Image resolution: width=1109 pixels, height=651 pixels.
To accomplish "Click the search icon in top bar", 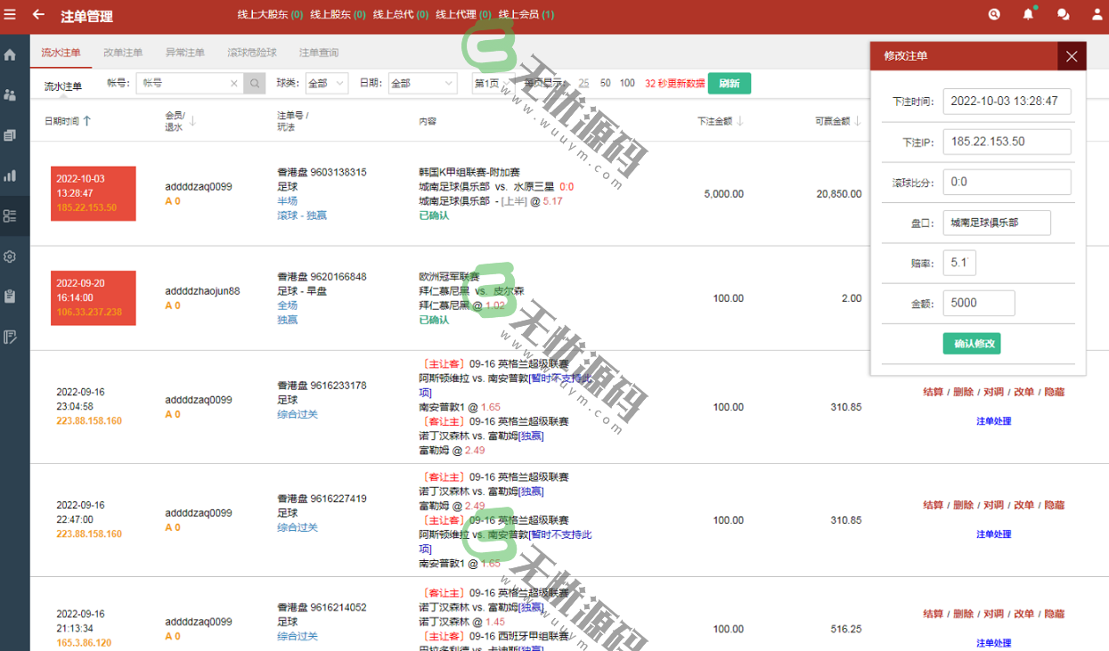I will [x=993, y=14].
